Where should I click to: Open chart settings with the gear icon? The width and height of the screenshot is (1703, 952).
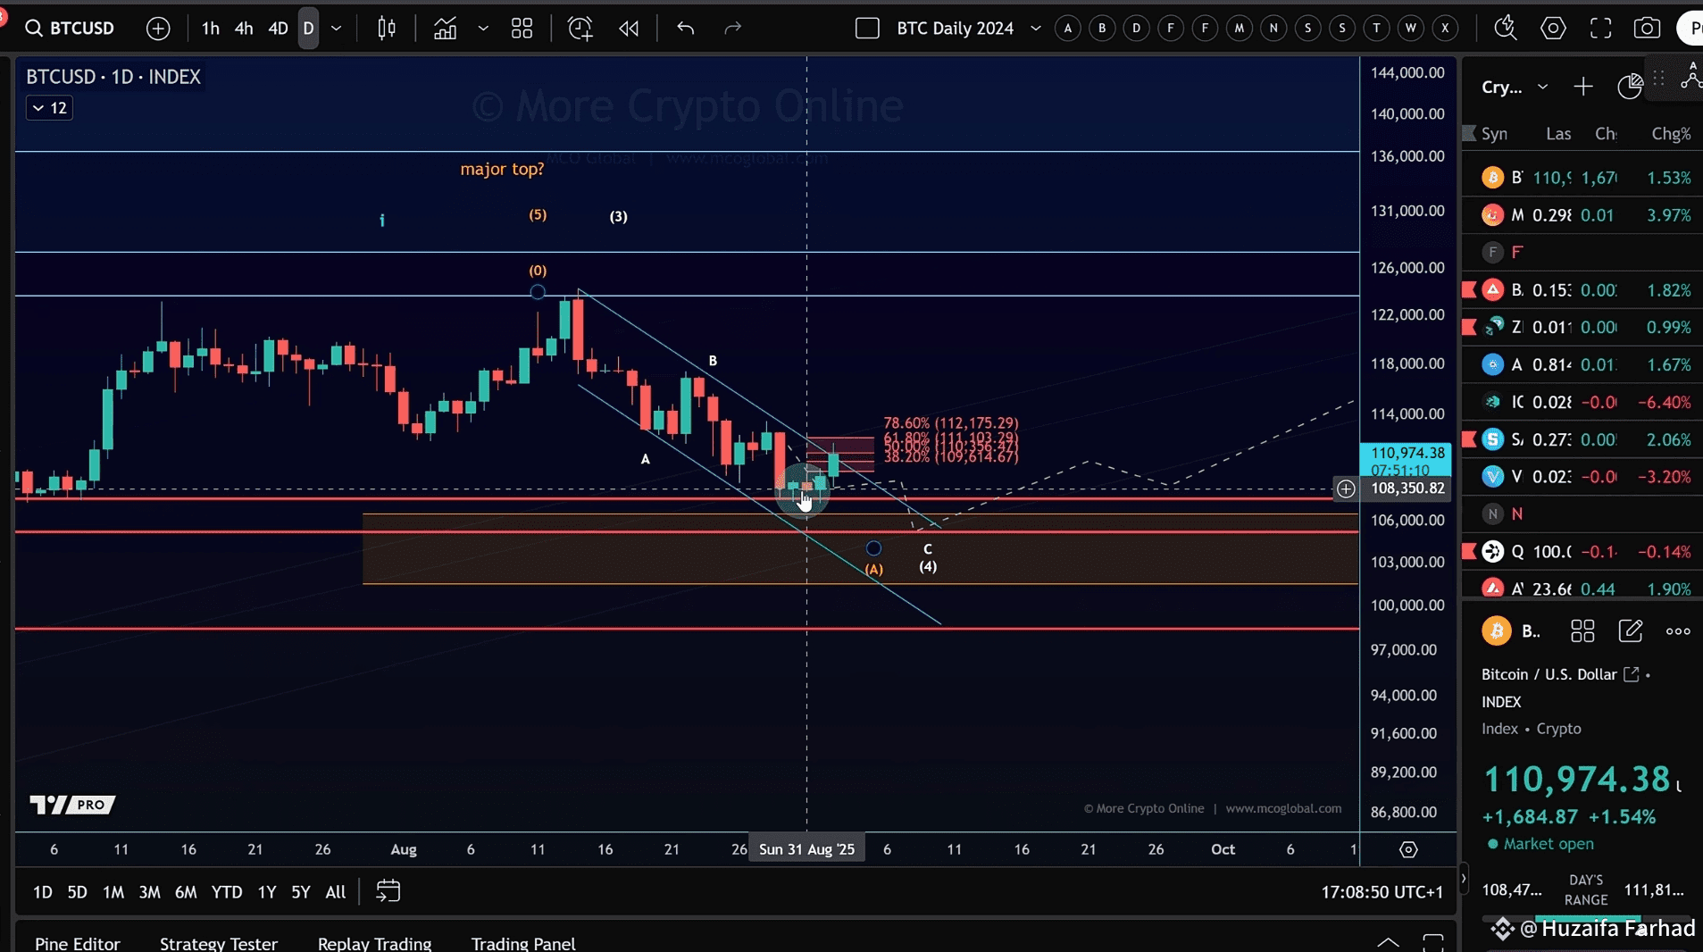(1553, 28)
